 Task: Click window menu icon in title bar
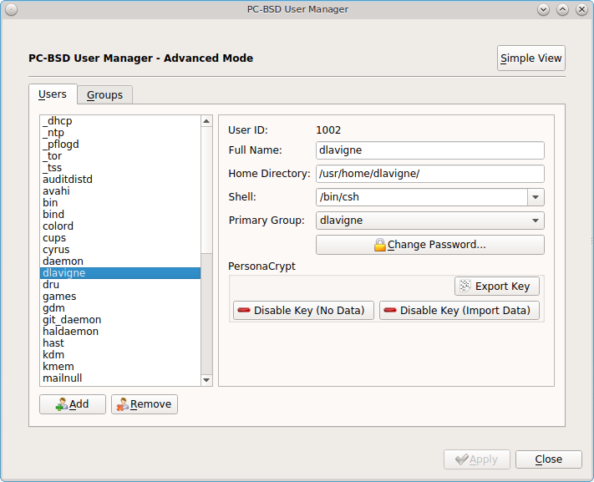point(12,9)
